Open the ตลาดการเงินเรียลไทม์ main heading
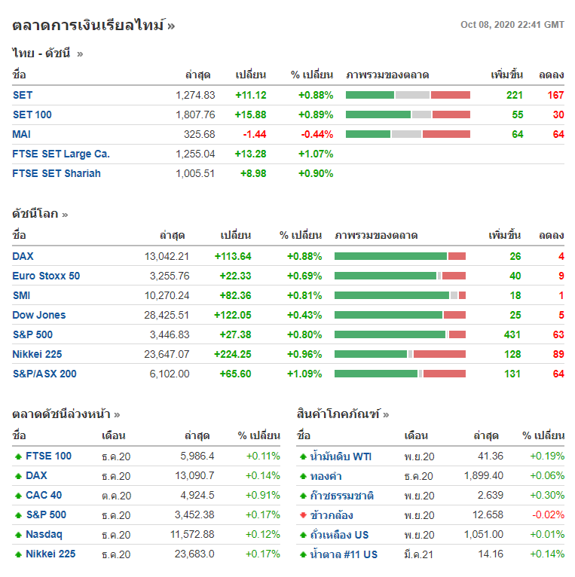Viewport: 575px width, 577px height. tap(93, 25)
